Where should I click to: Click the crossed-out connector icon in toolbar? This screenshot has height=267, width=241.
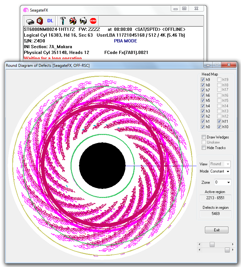(x=73, y=21)
